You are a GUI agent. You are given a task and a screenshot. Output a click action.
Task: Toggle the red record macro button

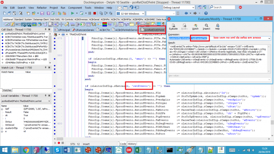point(59,143)
